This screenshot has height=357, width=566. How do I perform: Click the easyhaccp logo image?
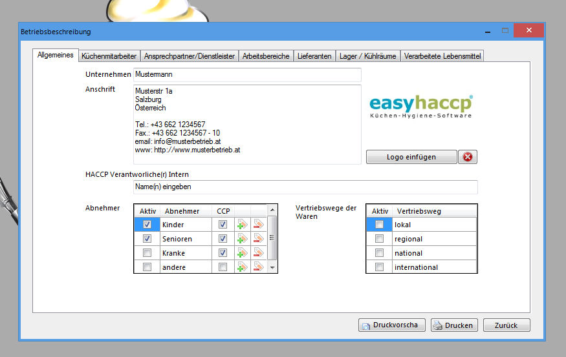point(421,107)
